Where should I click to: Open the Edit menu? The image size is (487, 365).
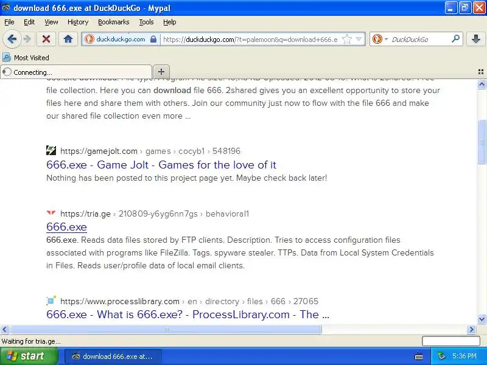(x=29, y=22)
